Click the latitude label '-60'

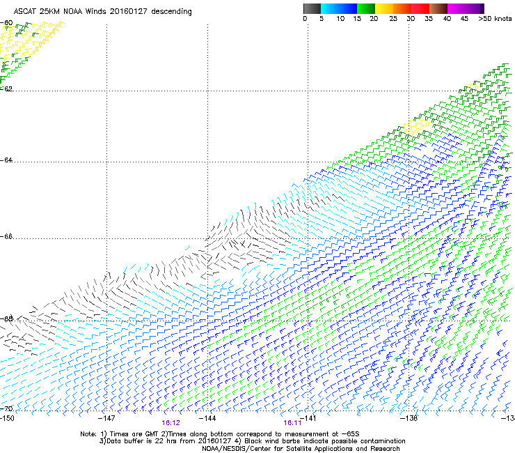click(6, 23)
